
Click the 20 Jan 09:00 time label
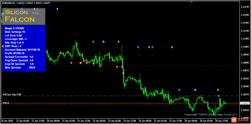pyautogui.click(x=53, y=121)
